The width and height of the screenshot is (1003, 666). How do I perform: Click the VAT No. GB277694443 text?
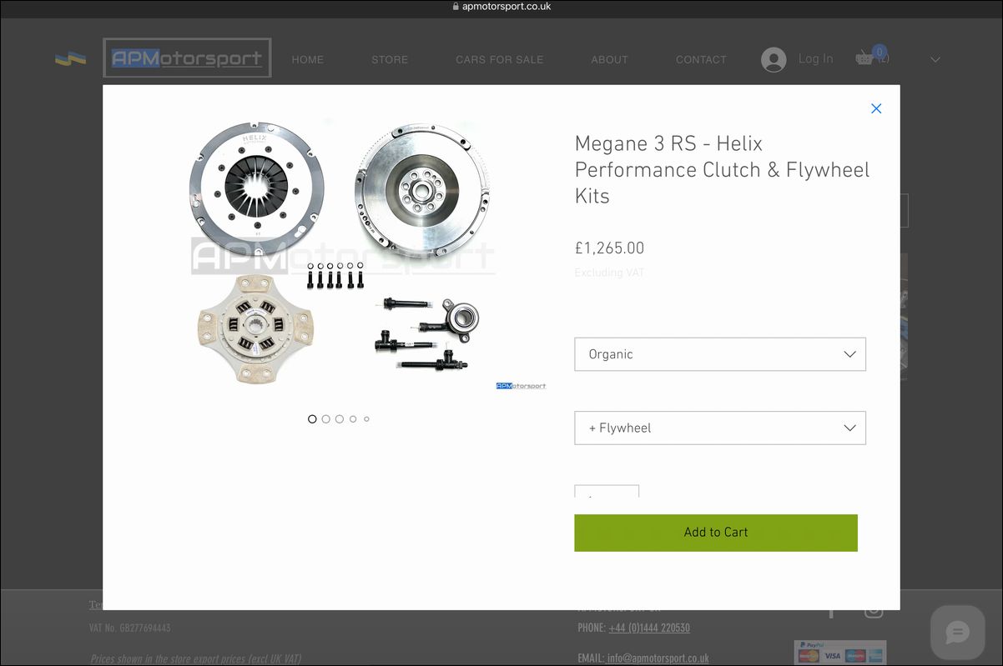click(130, 628)
